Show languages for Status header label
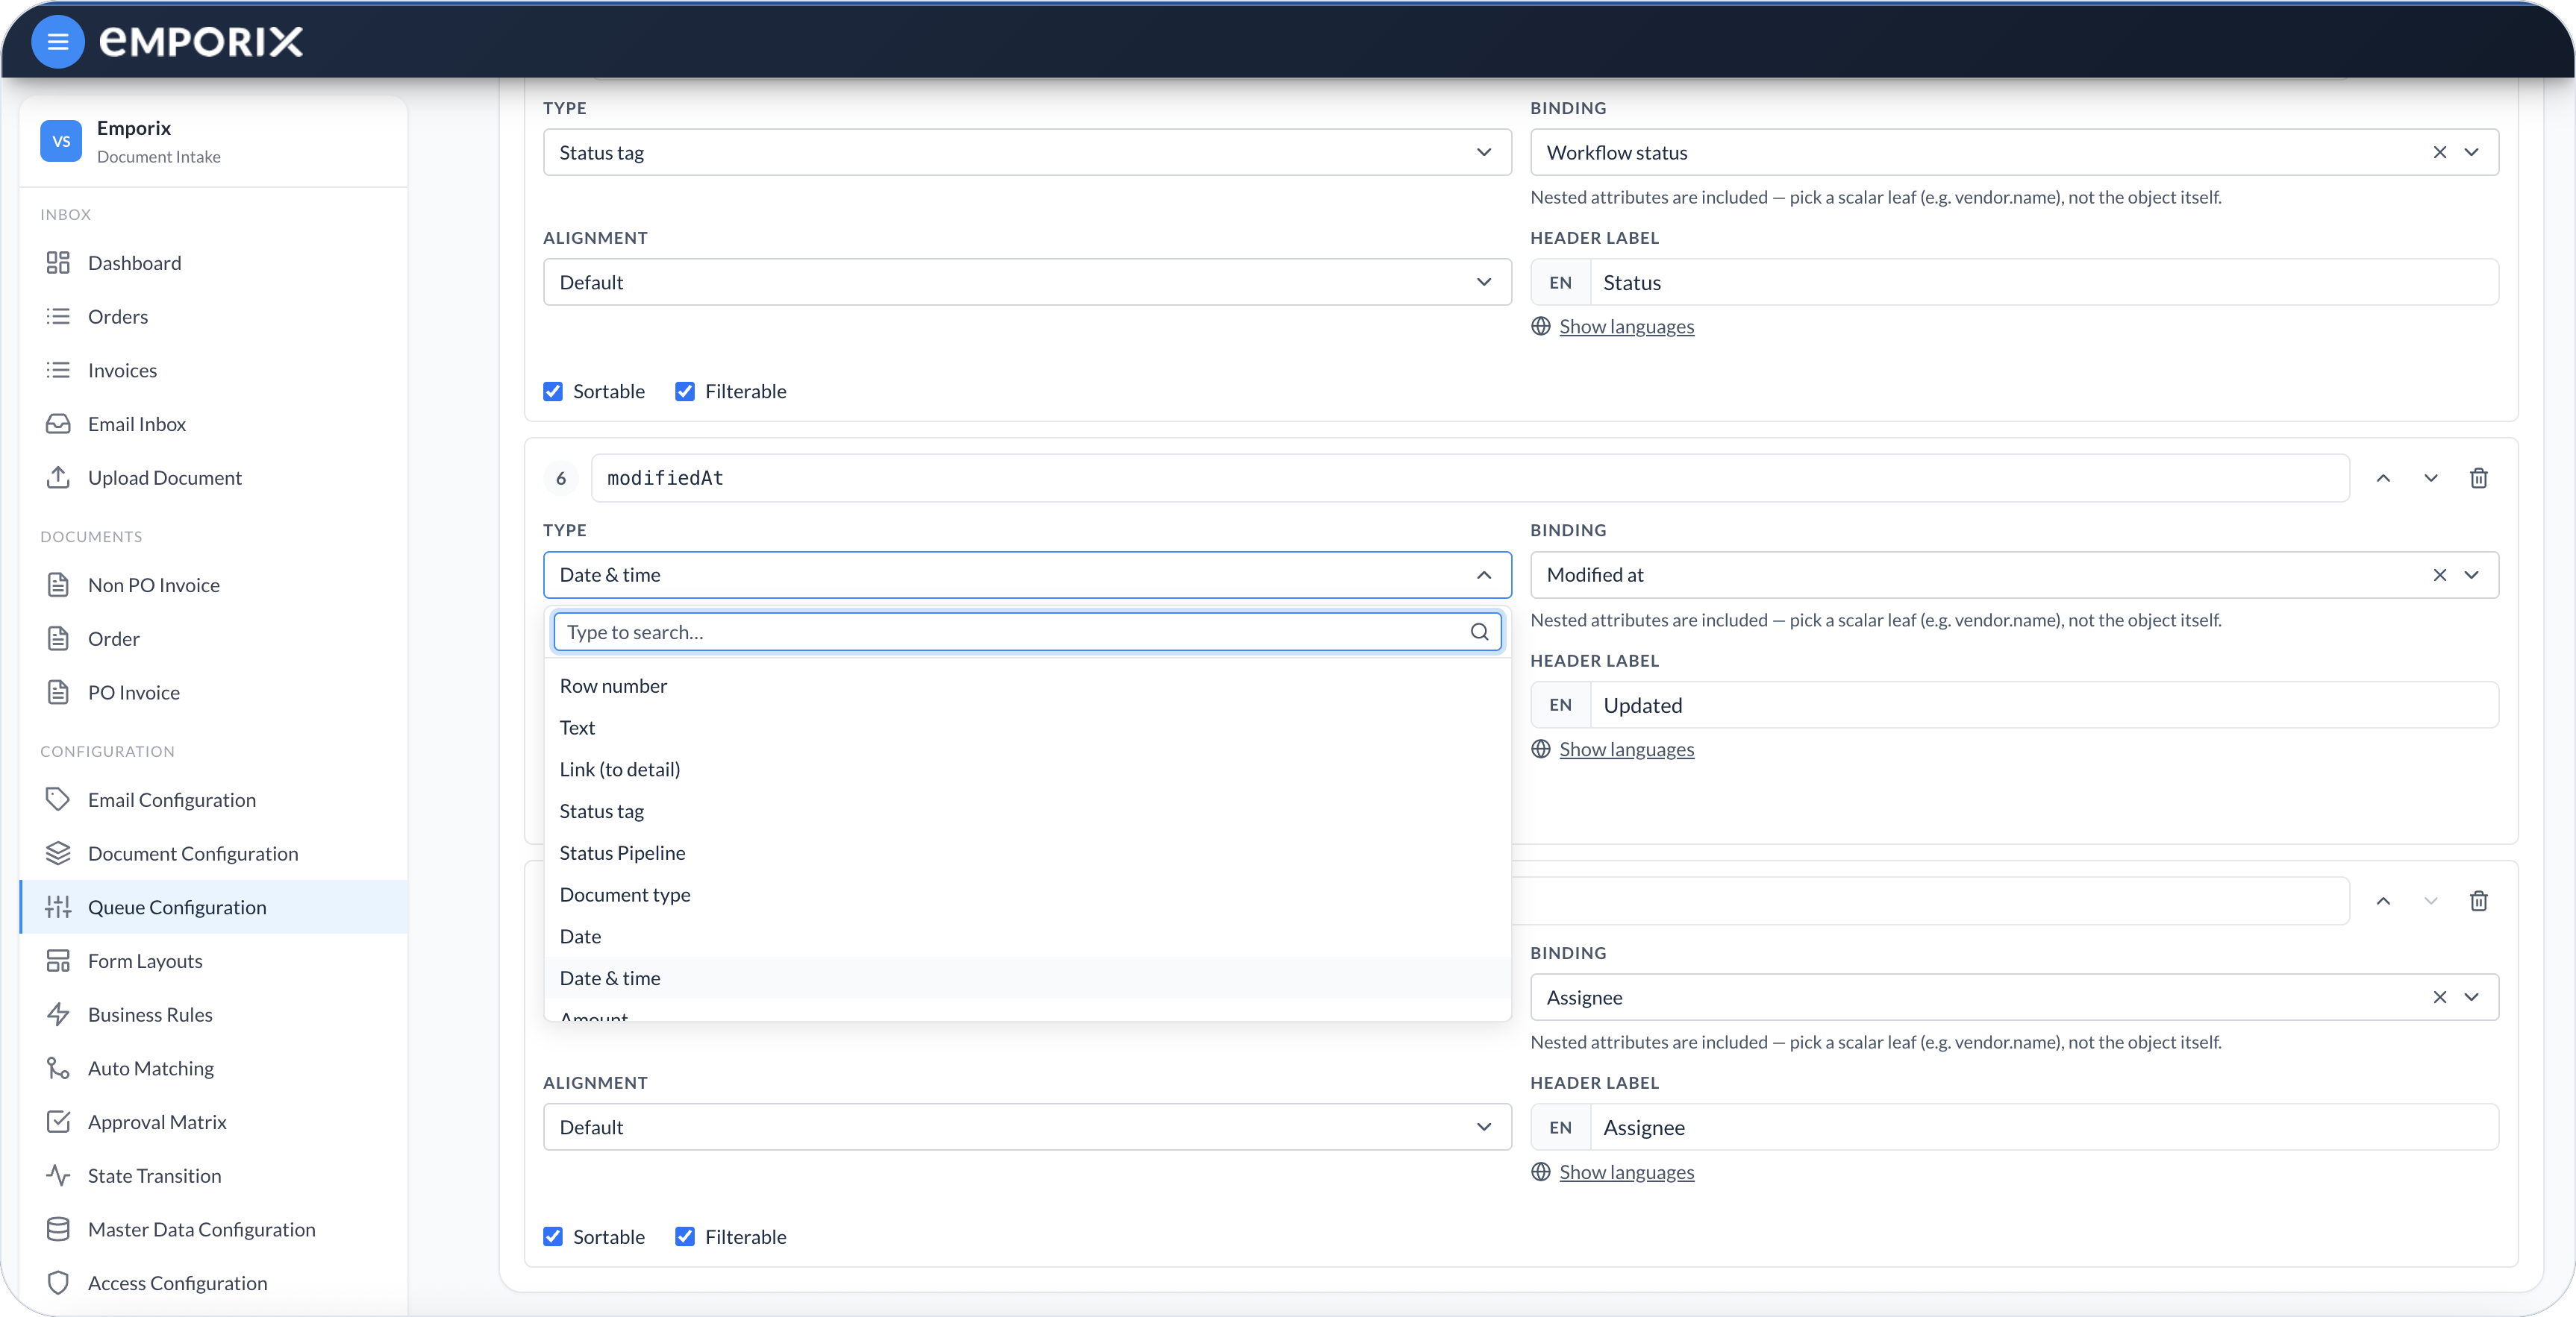The image size is (2576, 1317). (1626, 326)
